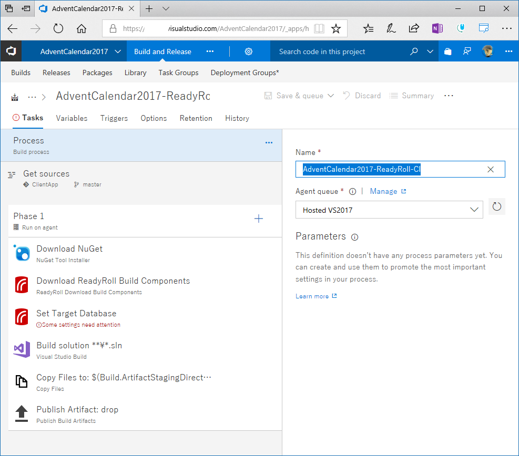Open the marketplace shopping bag icon

(448, 51)
